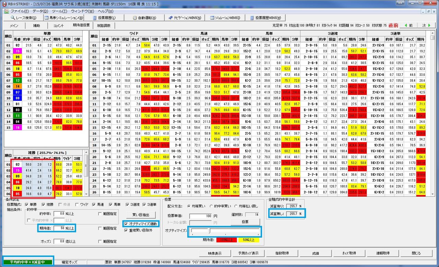This screenshot has height=267, width=439.
Task: Open the ウィンドウ menu
Action: point(82,11)
